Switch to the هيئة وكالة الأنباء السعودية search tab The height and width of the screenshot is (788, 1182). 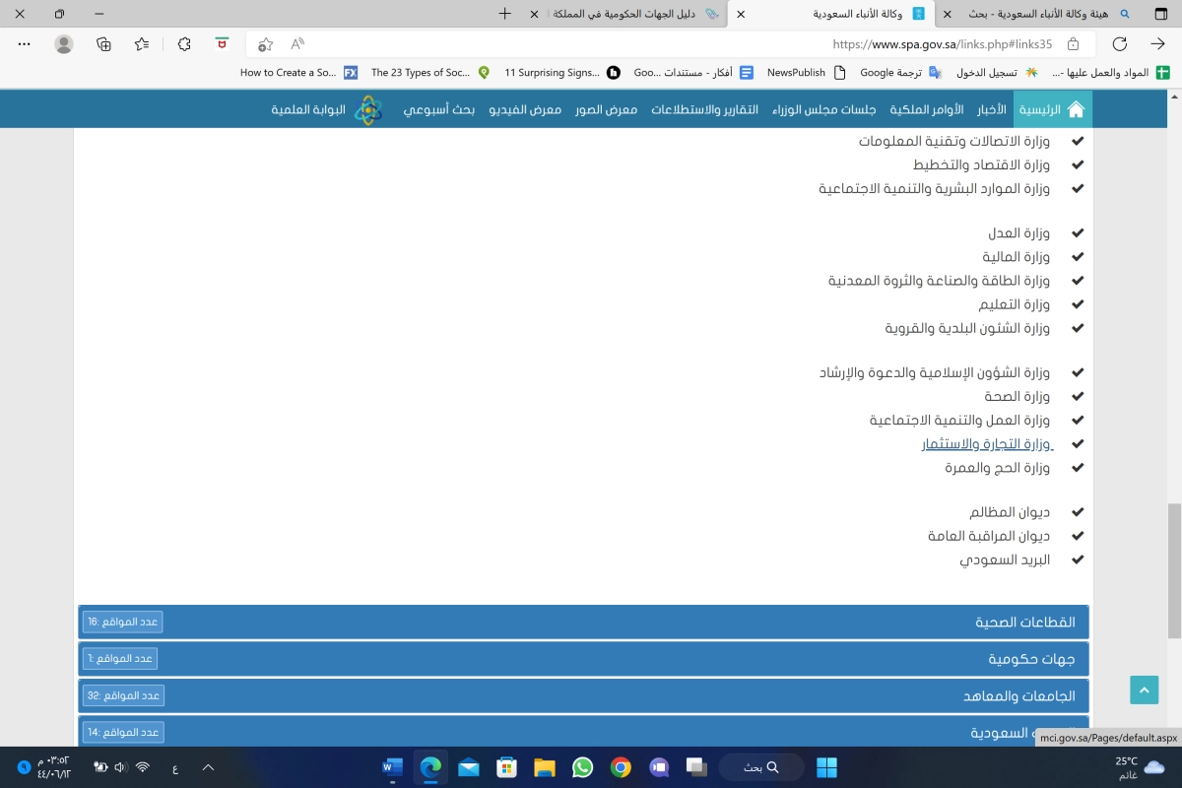point(1034,14)
